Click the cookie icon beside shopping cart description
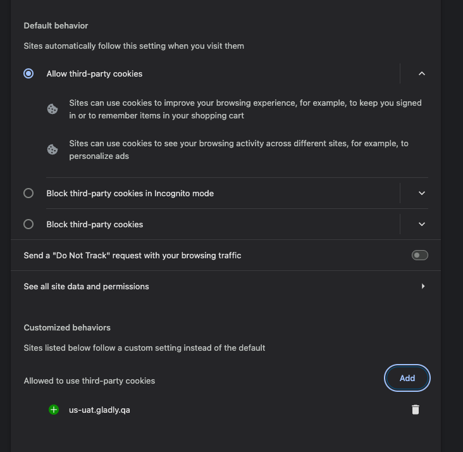Viewport: 463px width, 452px height. 52,109
